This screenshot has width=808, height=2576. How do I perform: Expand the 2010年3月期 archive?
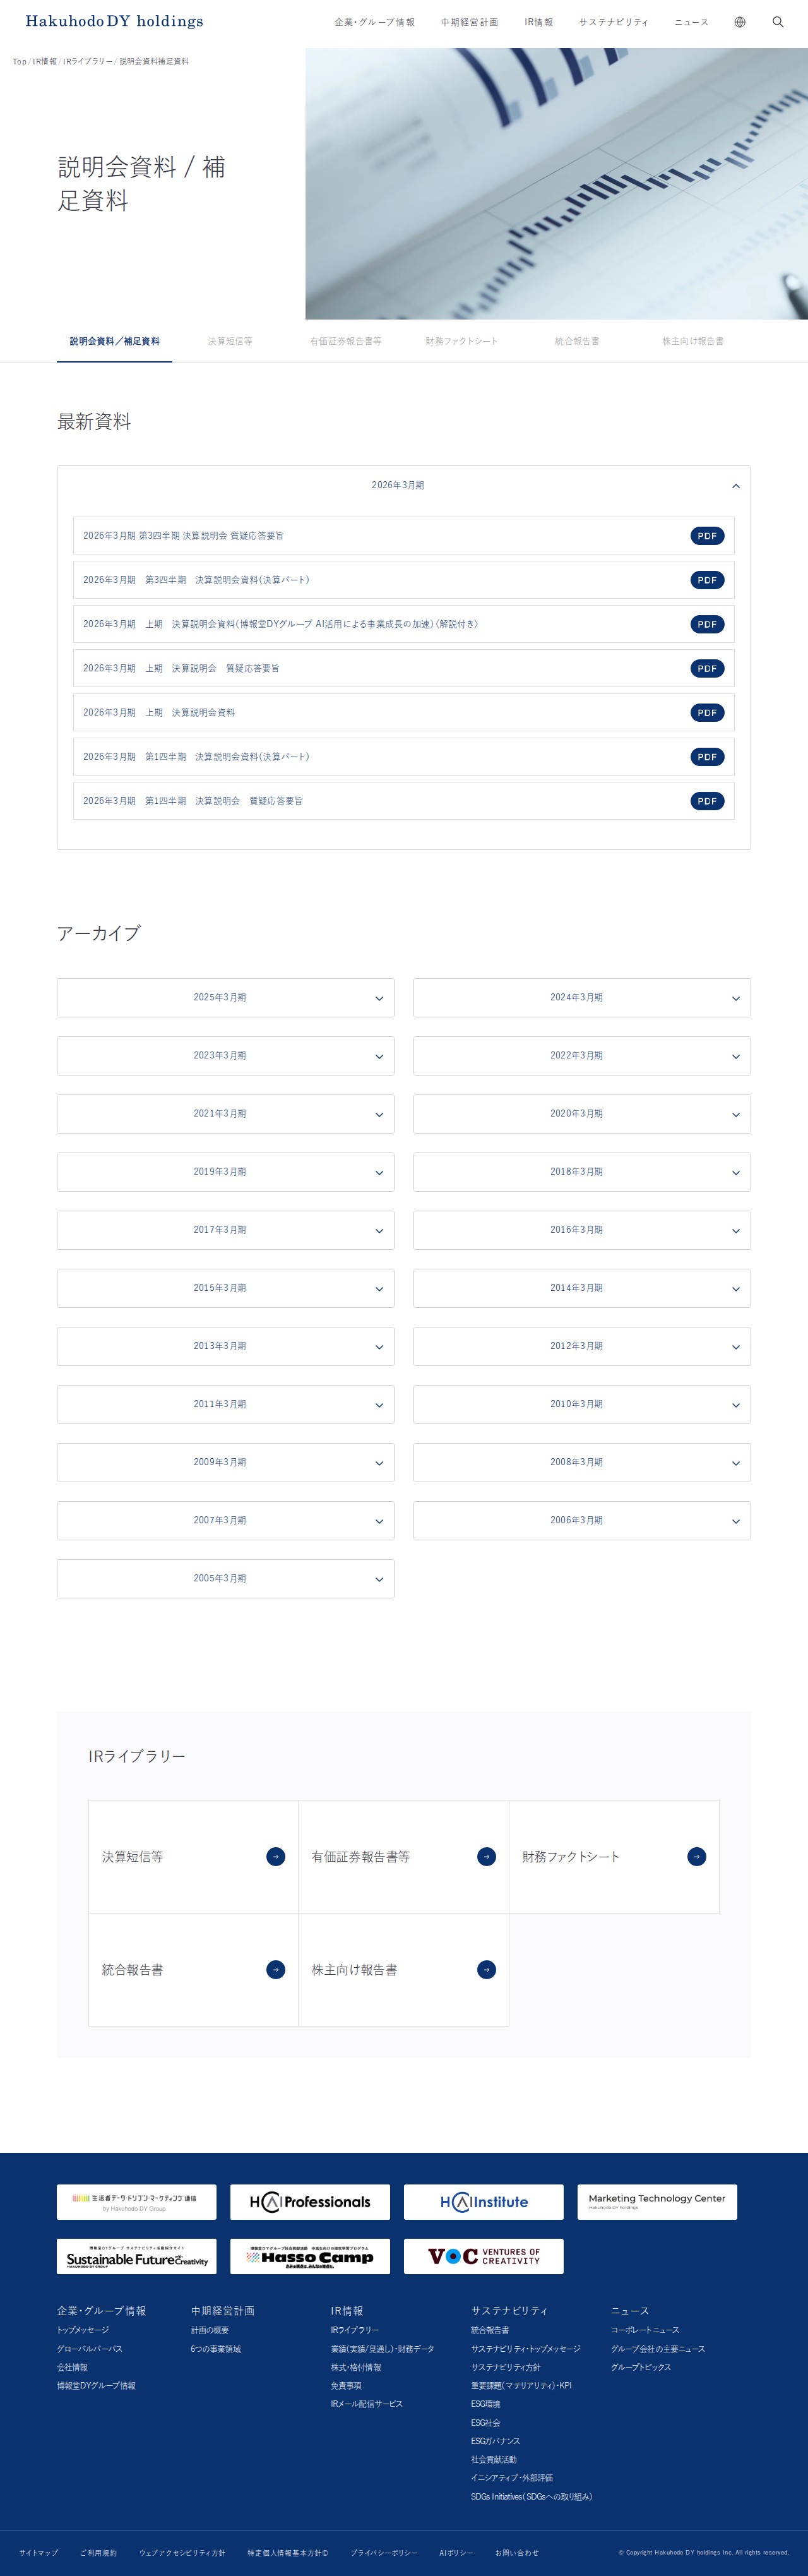coord(582,1405)
